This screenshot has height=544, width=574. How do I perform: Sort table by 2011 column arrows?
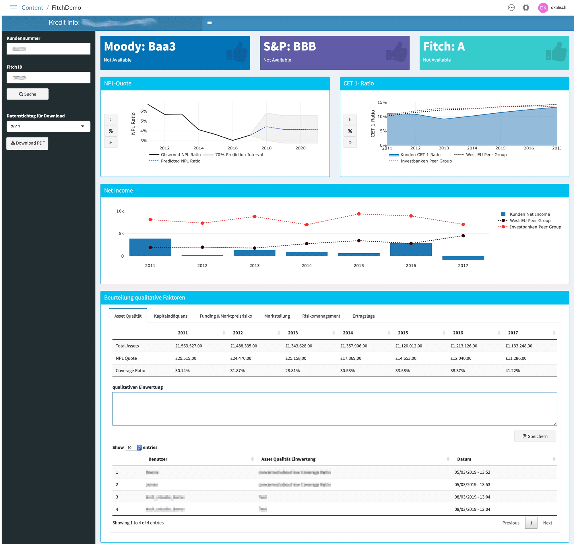pos(224,333)
